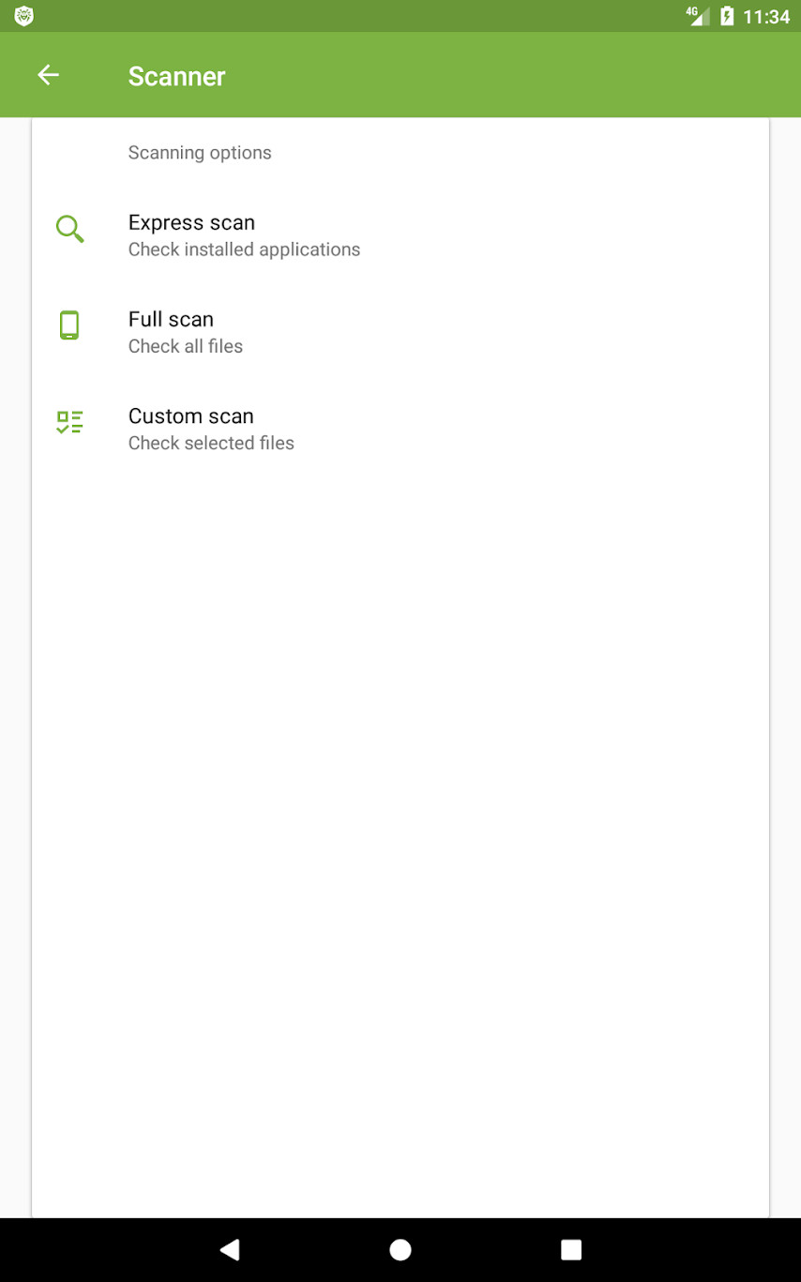The width and height of the screenshot is (801, 1282).
Task: Start the Express scan option
Action: click(x=191, y=223)
